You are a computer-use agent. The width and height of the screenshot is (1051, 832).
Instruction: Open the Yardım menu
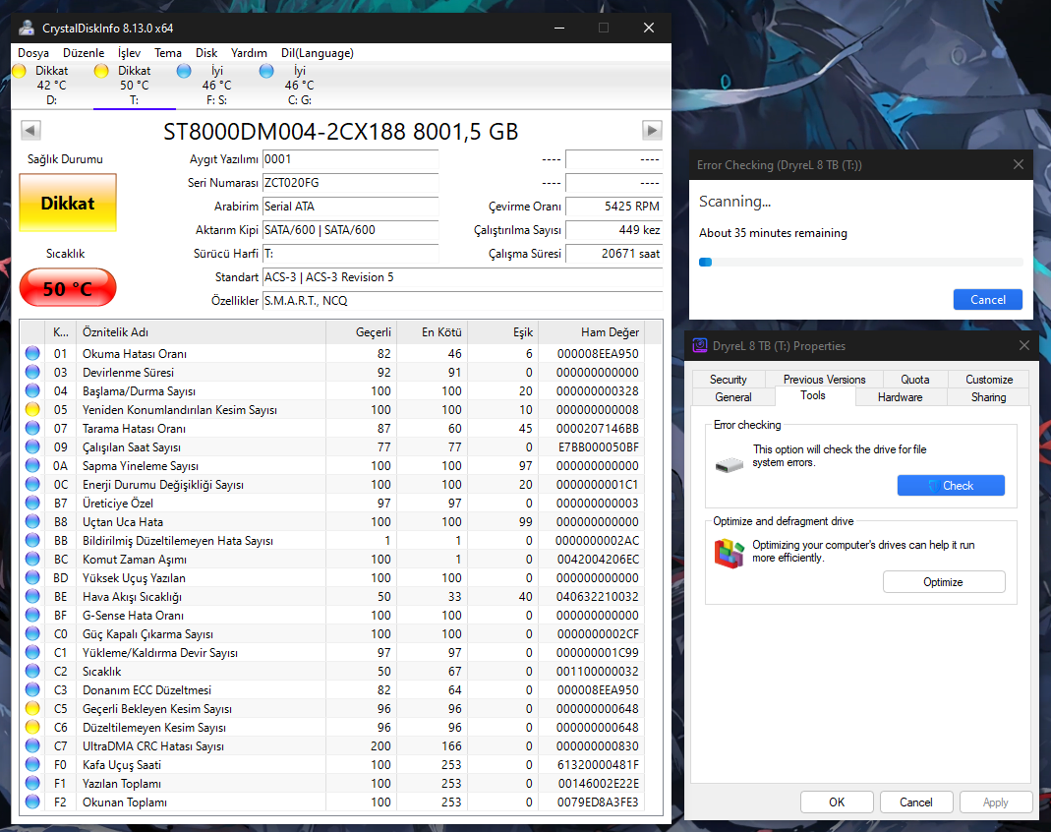pos(249,53)
